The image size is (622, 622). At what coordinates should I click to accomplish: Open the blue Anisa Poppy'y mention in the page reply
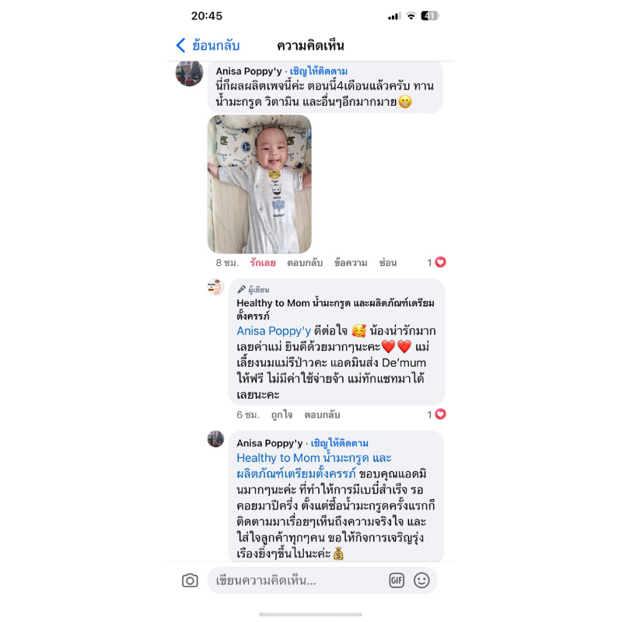pyautogui.click(x=274, y=331)
